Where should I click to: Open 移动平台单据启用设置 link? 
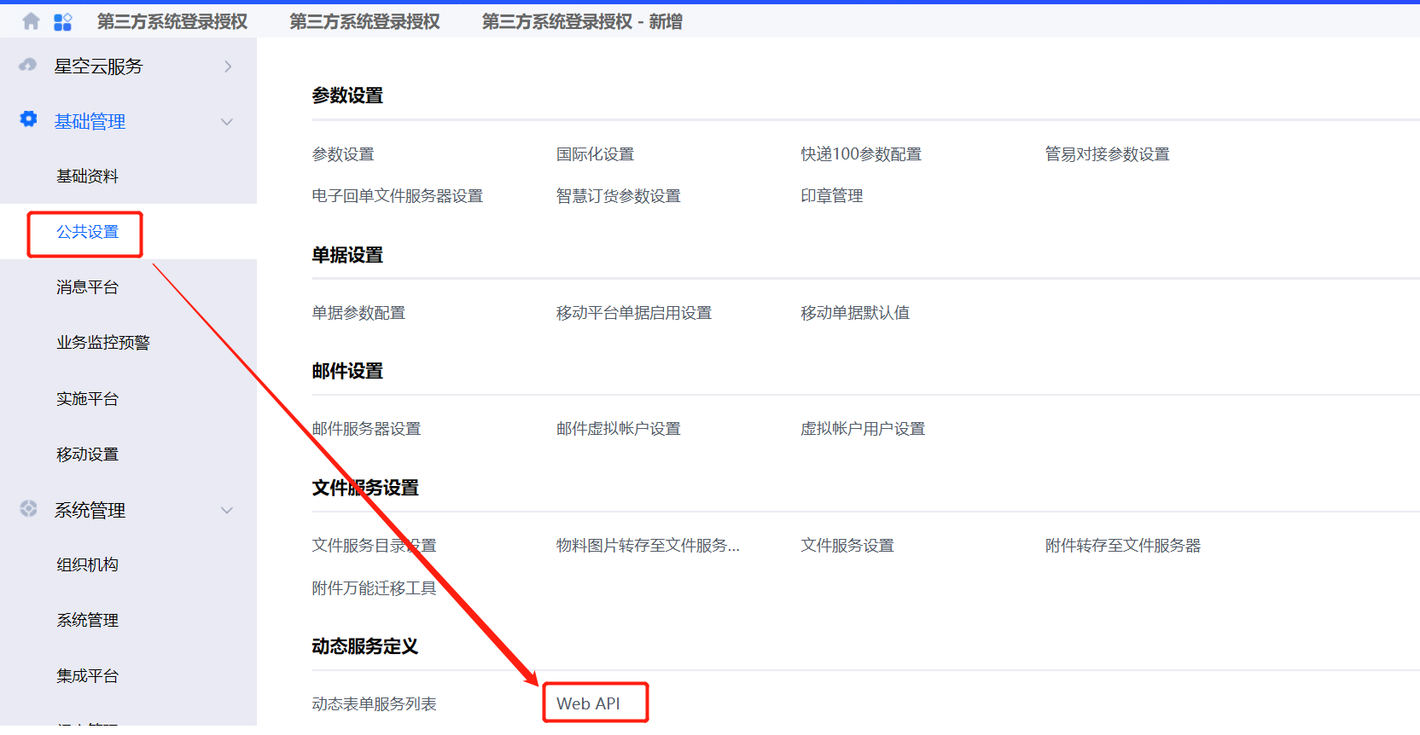click(x=633, y=313)
